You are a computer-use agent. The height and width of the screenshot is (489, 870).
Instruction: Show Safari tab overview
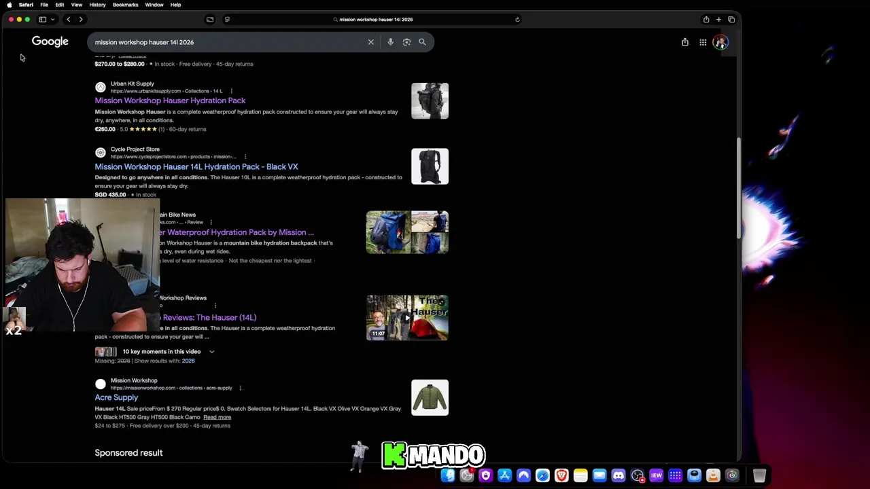[731, 20]
